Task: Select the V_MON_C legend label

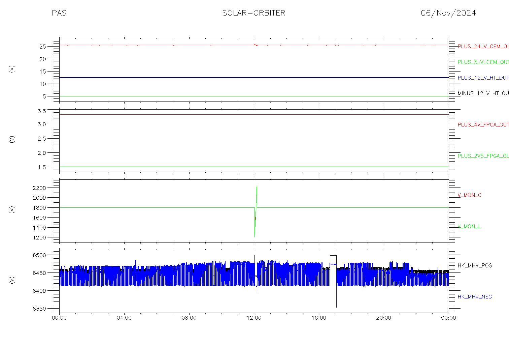Action: tap(469, 195)
